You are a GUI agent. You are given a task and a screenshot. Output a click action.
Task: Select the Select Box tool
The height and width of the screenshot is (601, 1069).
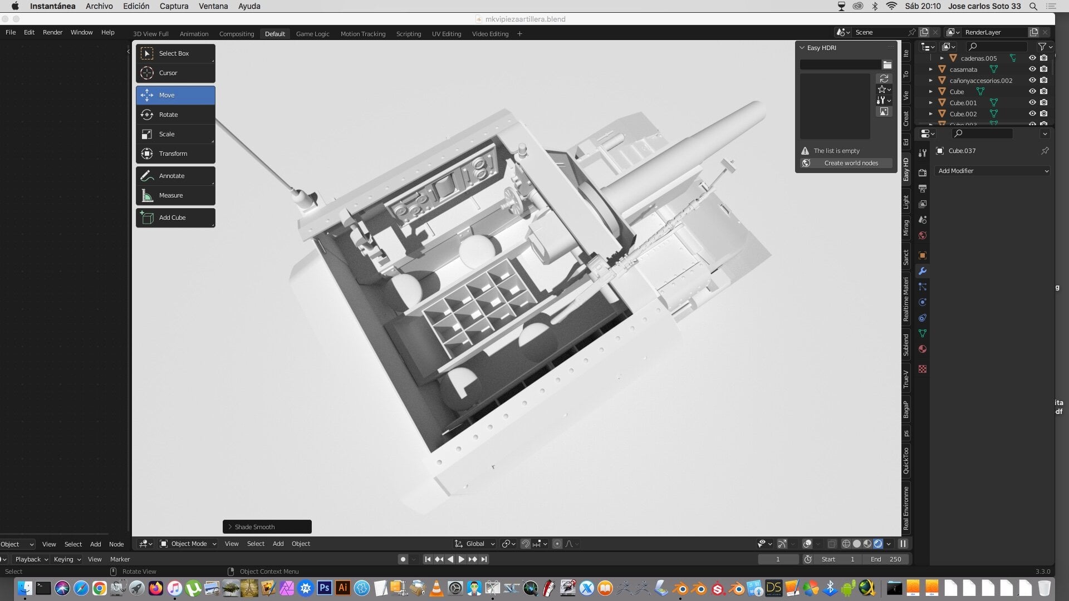pos(175,53)
